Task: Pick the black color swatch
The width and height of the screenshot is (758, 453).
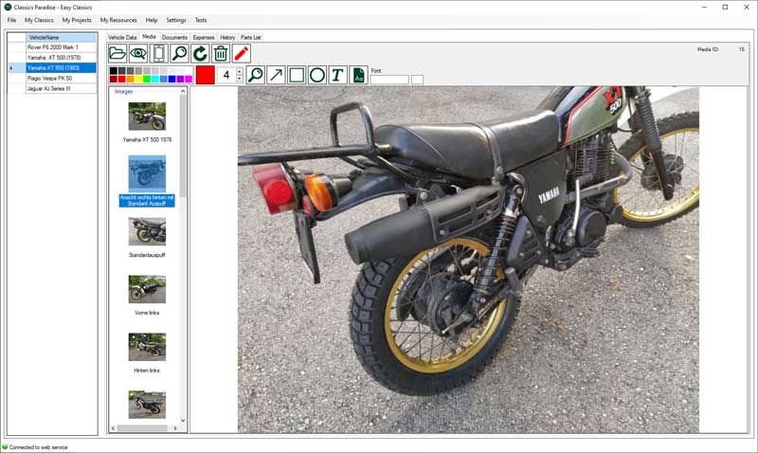Action: click(113, 70)
